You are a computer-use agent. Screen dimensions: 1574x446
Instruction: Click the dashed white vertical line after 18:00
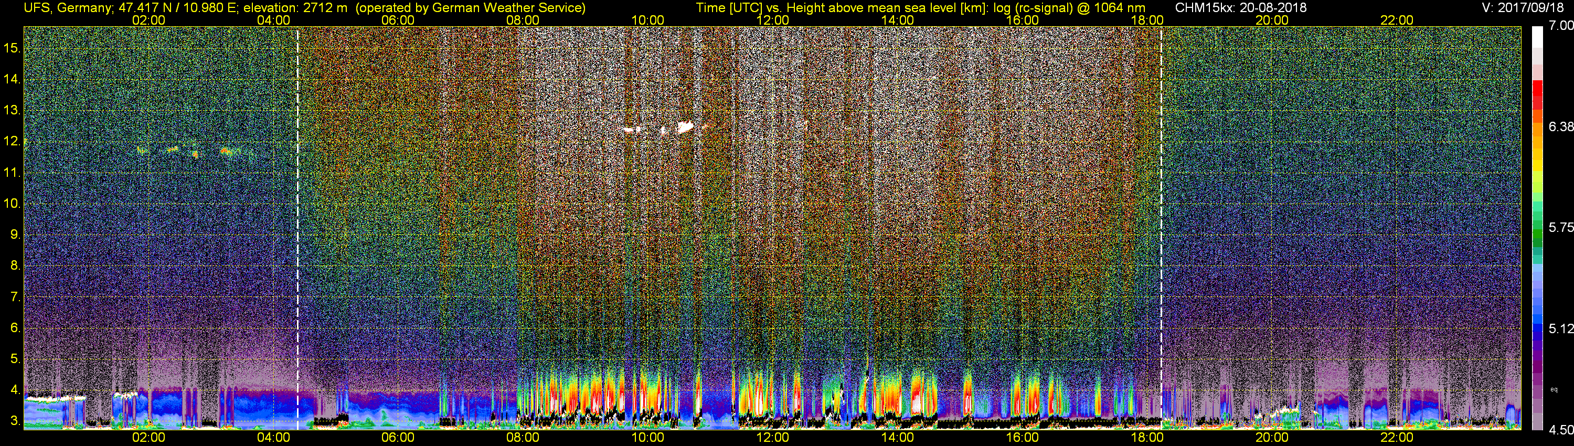pyautogui.click(x=1161, y=228)
